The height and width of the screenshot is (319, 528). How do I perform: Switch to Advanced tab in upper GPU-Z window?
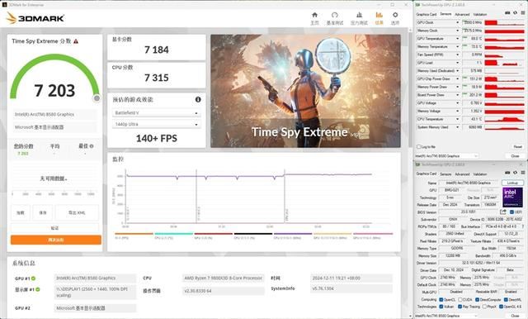tap(462, 15)
